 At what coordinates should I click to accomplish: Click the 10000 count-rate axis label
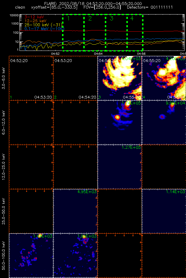(x=14, y=15)
